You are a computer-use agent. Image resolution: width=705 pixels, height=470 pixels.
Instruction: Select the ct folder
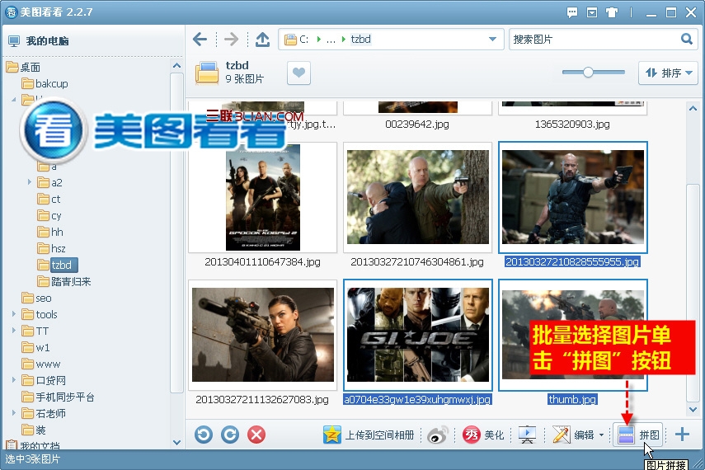coord(49,199)
